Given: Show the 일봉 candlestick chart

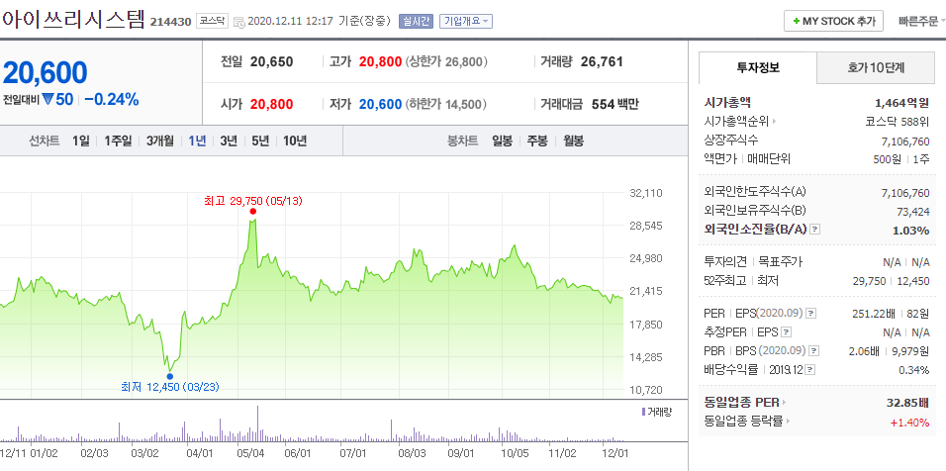Looking at the screenshot, I should click(x=502, y=141).
